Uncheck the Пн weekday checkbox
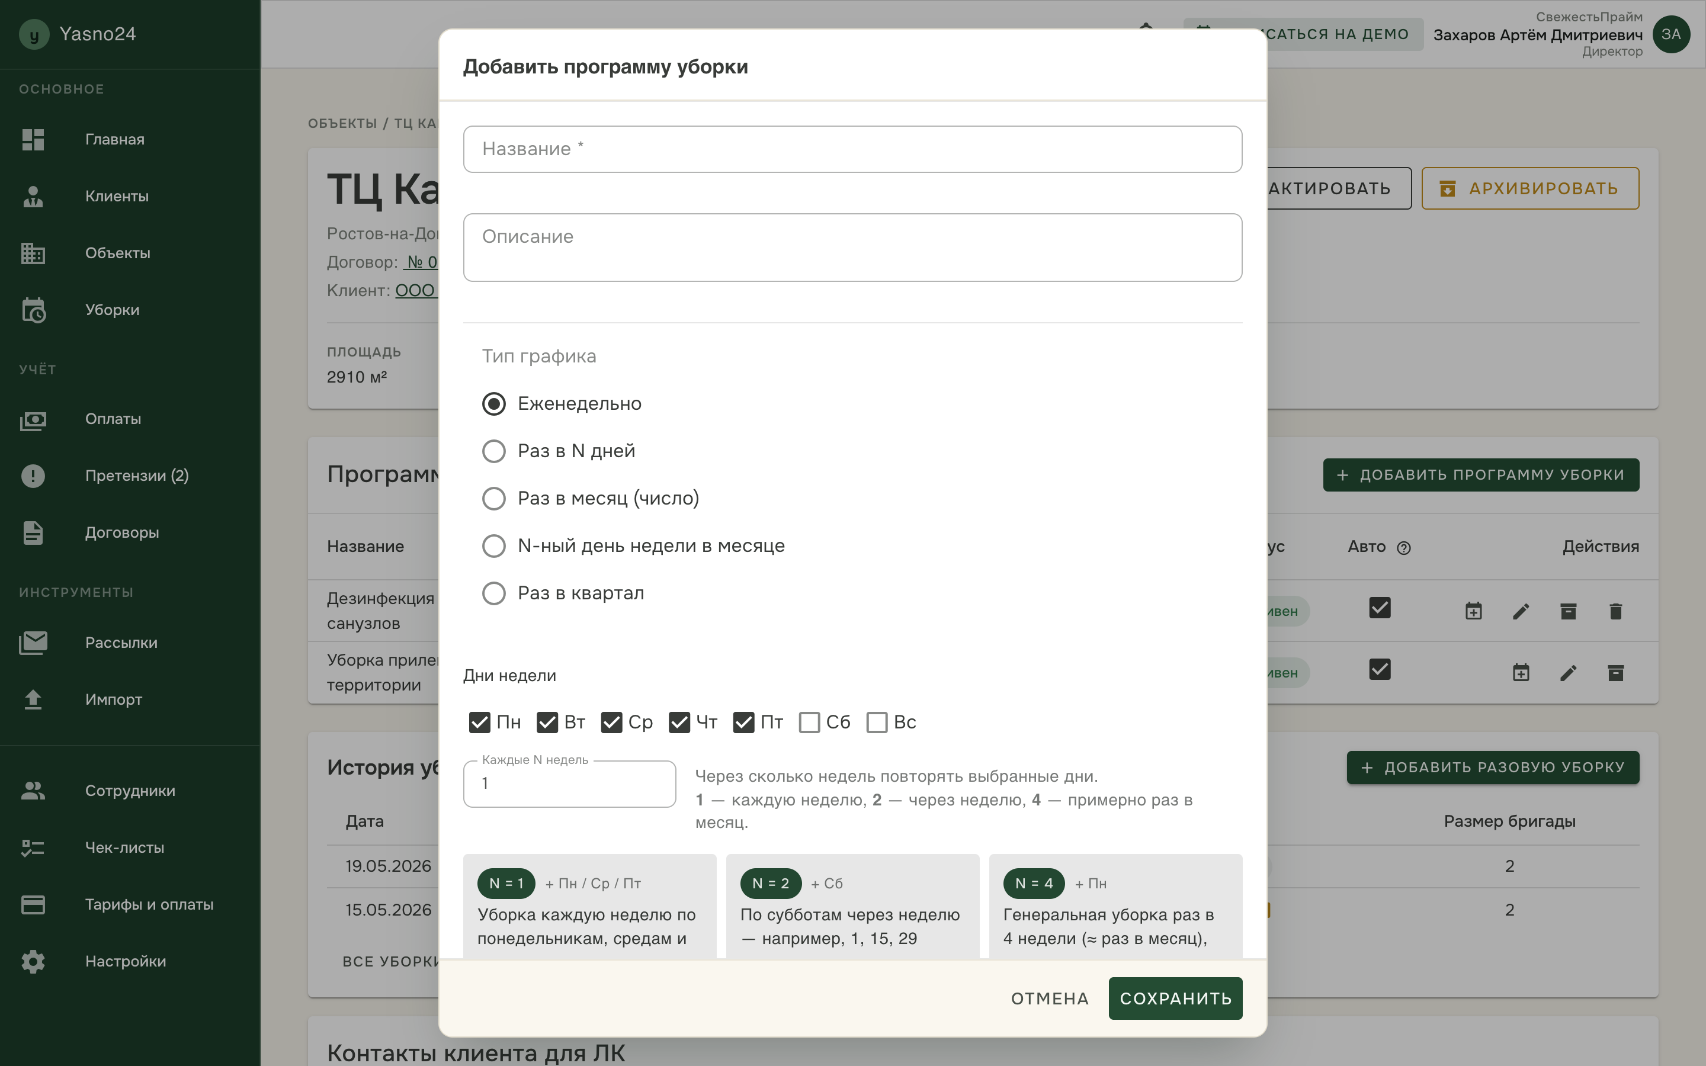This screenshot has height=1066, width=1706. click(479, 723)
